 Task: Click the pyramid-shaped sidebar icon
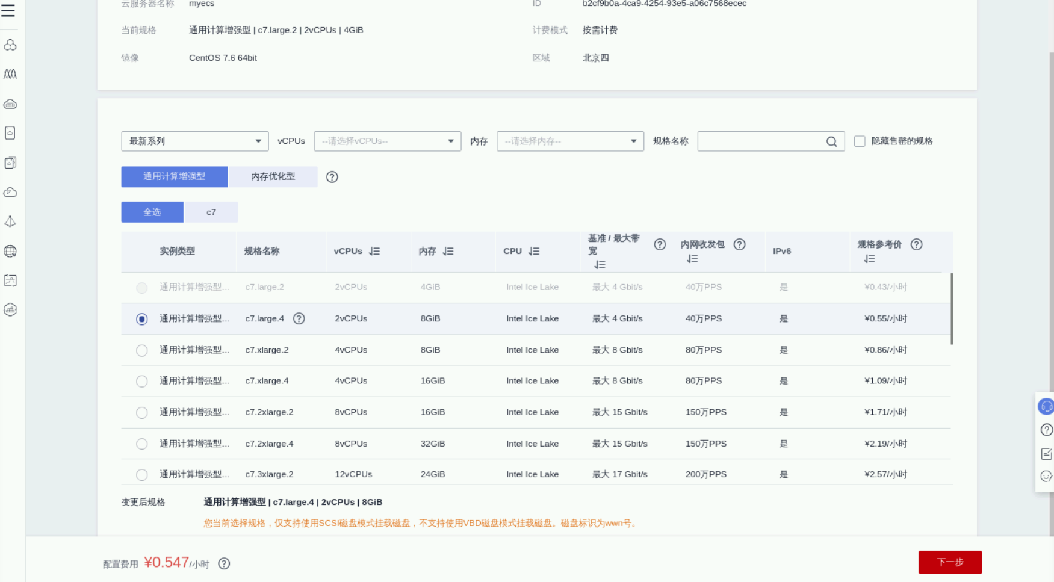click(10, 221)
